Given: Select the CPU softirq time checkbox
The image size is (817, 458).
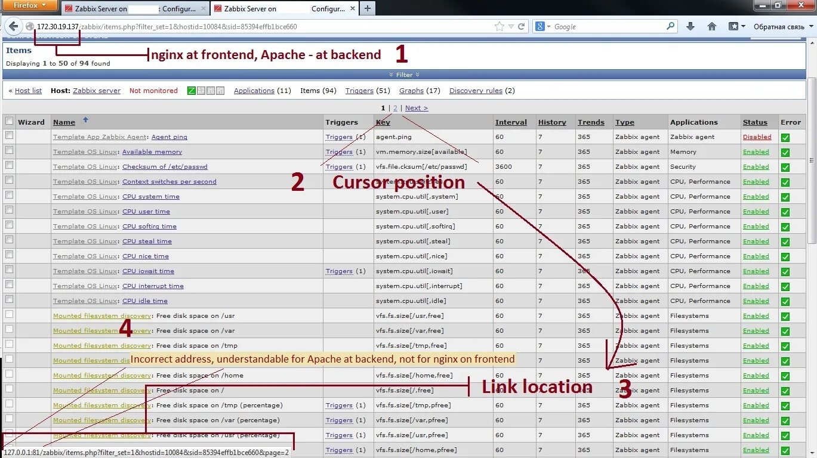Looking at the screenshot, I should (9, 225).
